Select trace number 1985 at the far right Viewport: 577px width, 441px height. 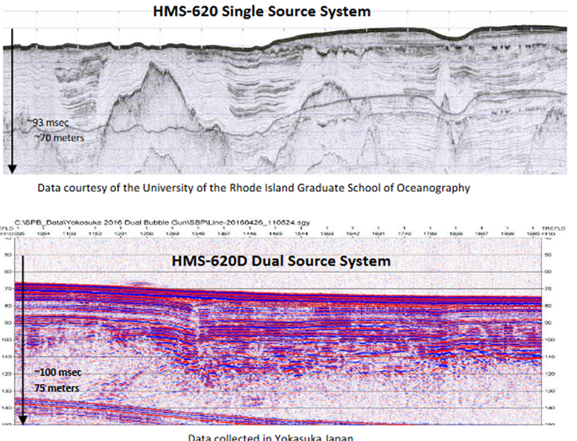point(535,233)
